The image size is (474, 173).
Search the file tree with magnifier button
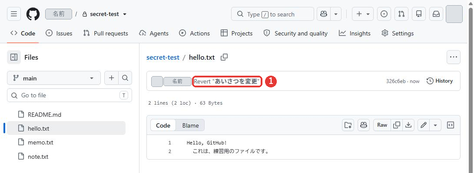click(125, 78)
